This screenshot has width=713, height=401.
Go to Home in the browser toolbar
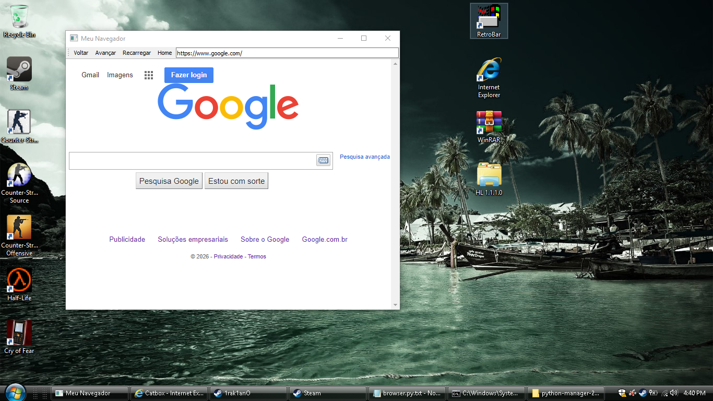pos(164,53)
